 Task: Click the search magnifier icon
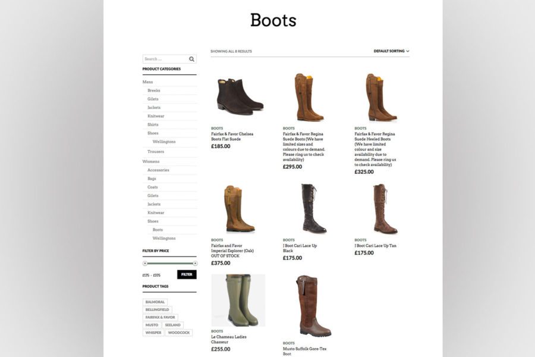(192, 59)
